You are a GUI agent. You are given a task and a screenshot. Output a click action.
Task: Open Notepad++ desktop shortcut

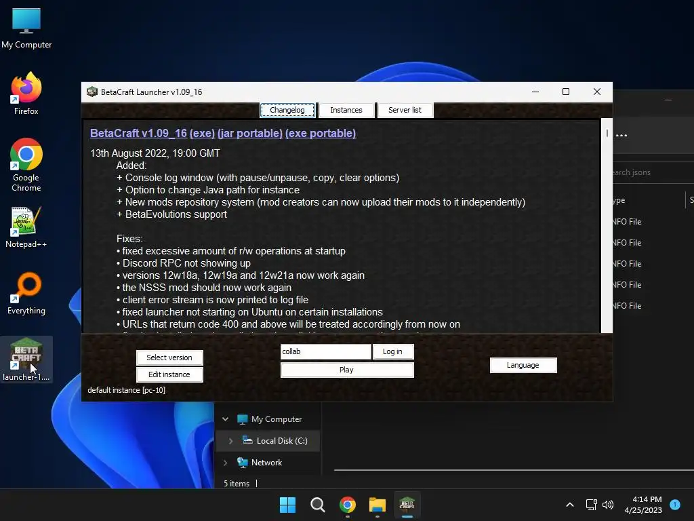pos(26,227)
